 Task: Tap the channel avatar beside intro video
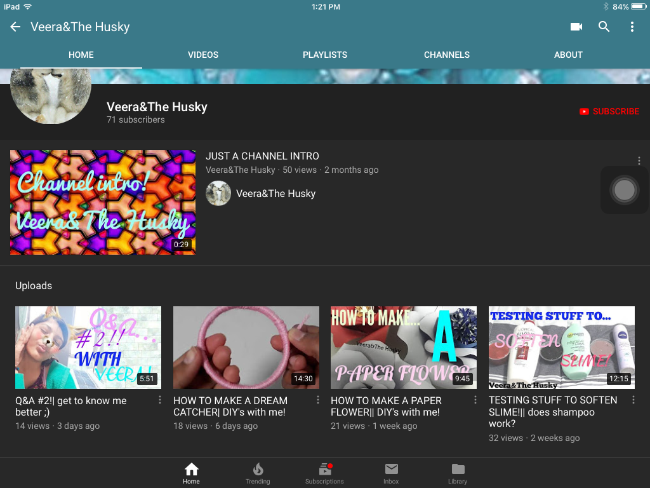[218, 193]
